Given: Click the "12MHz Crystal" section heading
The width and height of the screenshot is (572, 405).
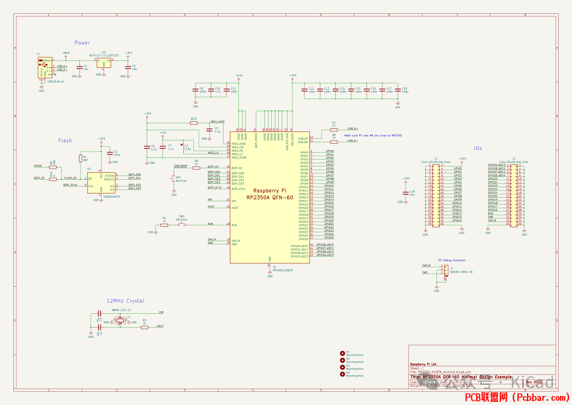Looking at the screenshot, I should click(x=125, y=301).
